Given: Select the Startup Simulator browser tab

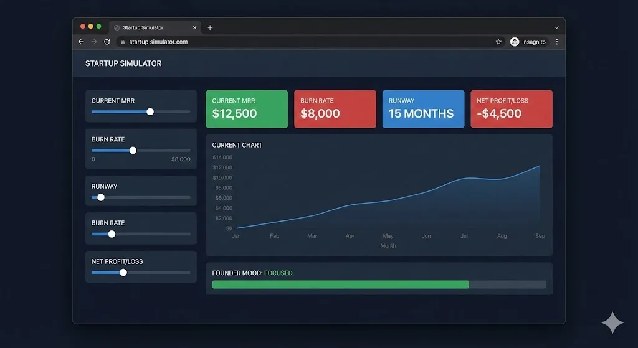Looking at the screenshot, I should point(156,27).
